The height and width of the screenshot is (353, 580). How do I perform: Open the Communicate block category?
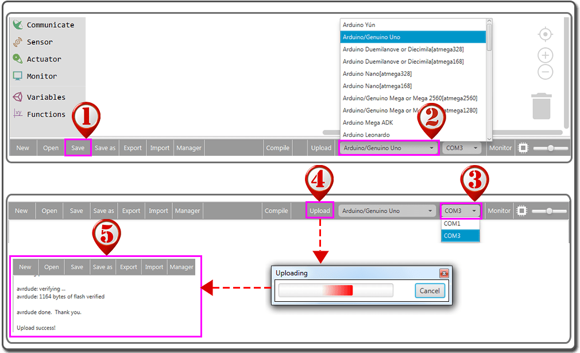pyautogui.click(x=43, y=25)
